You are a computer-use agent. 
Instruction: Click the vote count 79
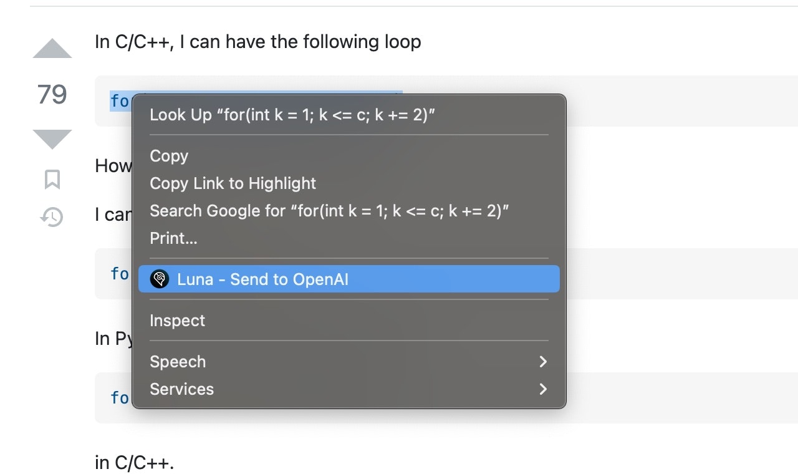(52, 94)
